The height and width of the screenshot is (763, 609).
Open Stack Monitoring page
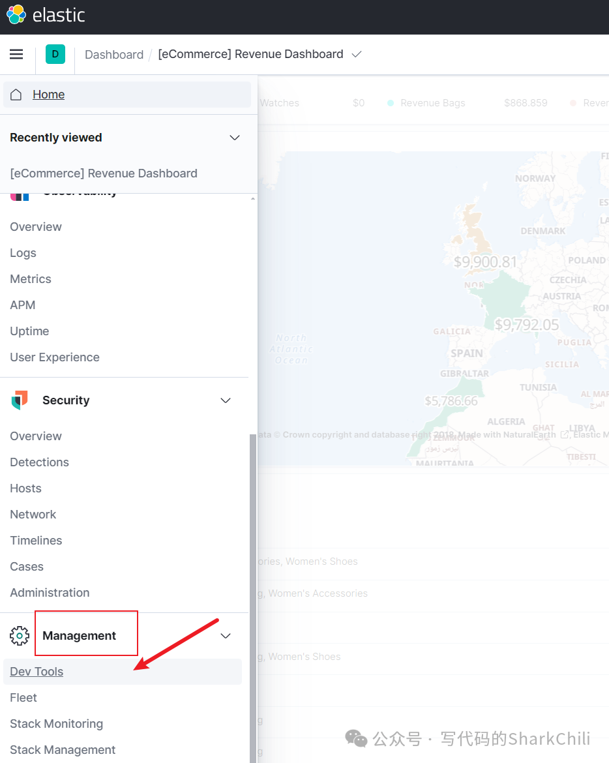pos(56,724)
